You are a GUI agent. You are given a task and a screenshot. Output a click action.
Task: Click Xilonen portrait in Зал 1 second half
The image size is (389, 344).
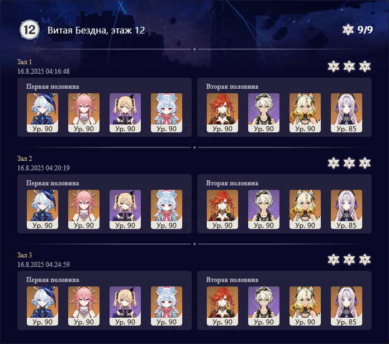(305, 113)
